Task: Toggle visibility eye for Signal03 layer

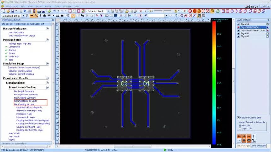Action: (x=239, y=24)
